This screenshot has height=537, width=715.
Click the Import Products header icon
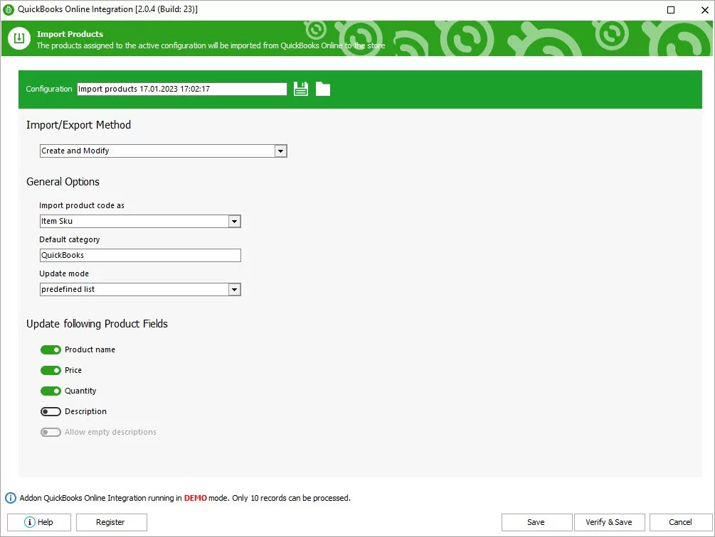tap(18, 38)
